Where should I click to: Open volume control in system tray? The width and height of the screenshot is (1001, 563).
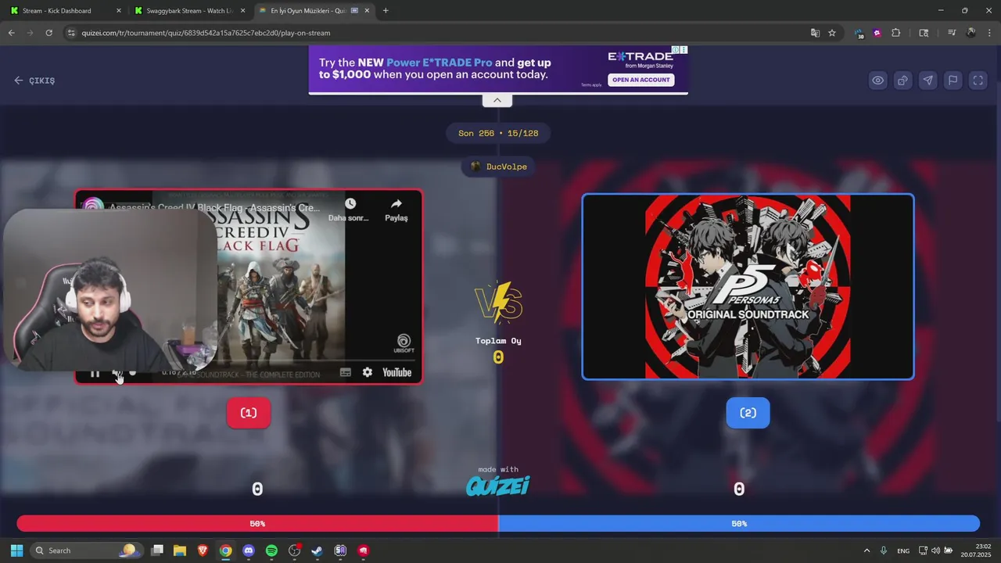(935, 550)
